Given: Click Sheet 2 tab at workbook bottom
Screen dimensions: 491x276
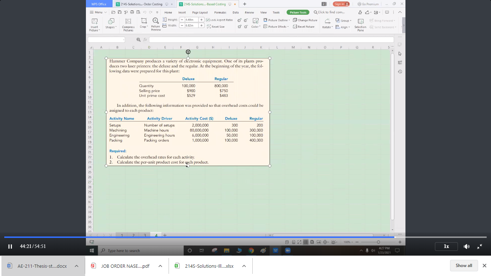Looking at the screenshot, I should click(x=133, y=235).
